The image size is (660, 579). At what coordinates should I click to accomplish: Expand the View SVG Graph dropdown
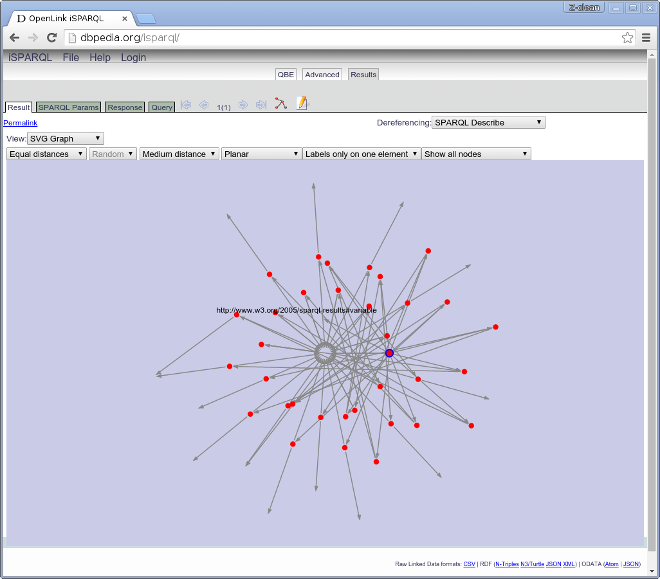65,138
